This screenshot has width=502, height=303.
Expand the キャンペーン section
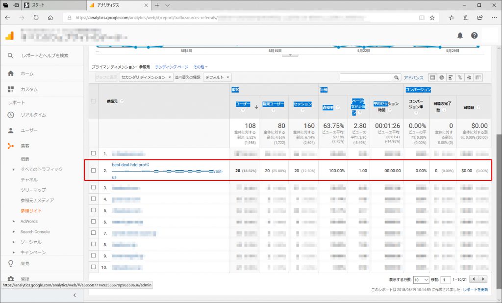(x=13, y=252)
